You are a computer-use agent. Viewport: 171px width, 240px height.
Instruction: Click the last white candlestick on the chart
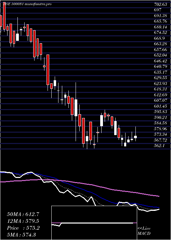(x=135, y=137)
